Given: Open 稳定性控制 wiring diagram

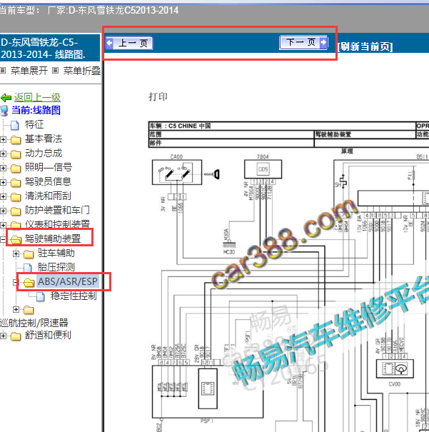Looking at the screenshot, I should coord(74,296).
